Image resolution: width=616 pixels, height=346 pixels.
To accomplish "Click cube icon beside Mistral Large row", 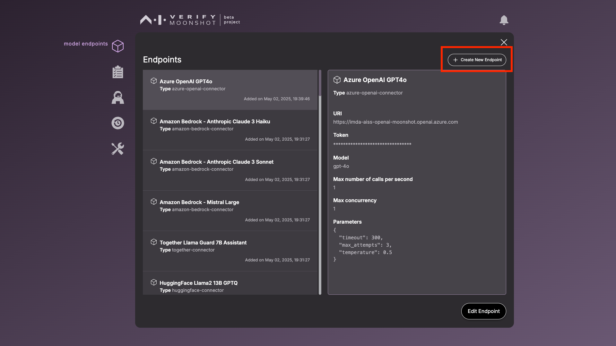I will tap(154, 202).
